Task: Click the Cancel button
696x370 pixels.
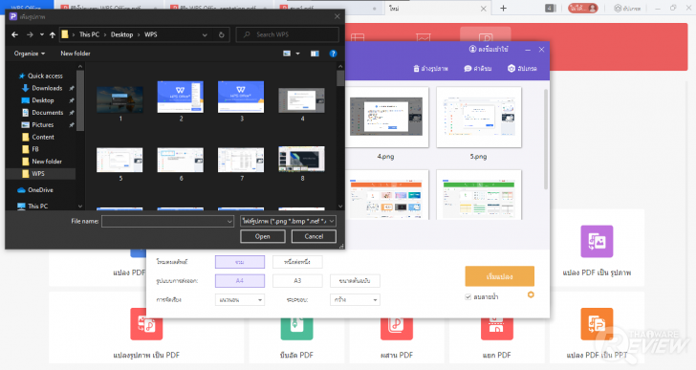Action: (x=314, y=236)
